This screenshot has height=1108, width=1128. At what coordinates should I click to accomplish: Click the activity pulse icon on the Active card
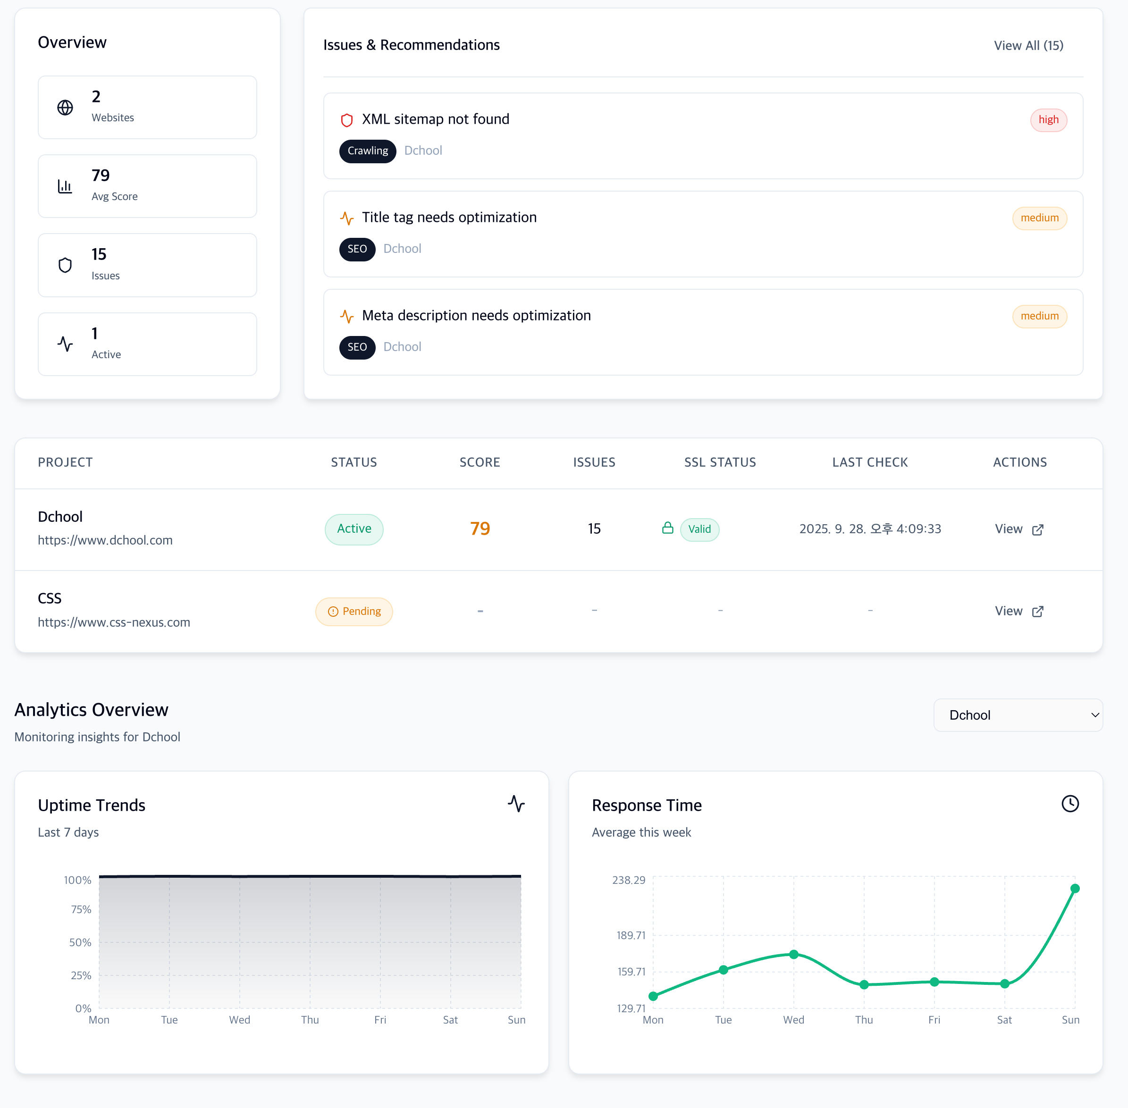click(65, 344)
